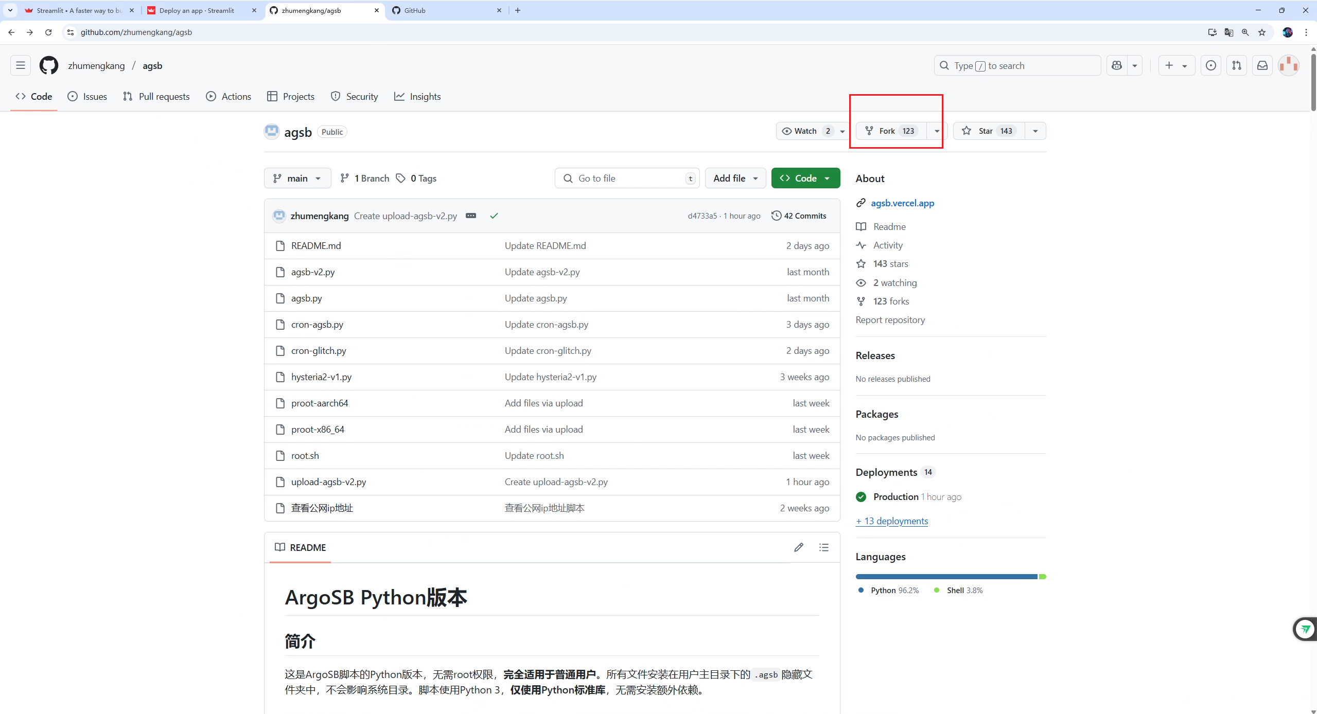
Task: Show the + 13 deployments link
Action: click(x=892, y=521)
